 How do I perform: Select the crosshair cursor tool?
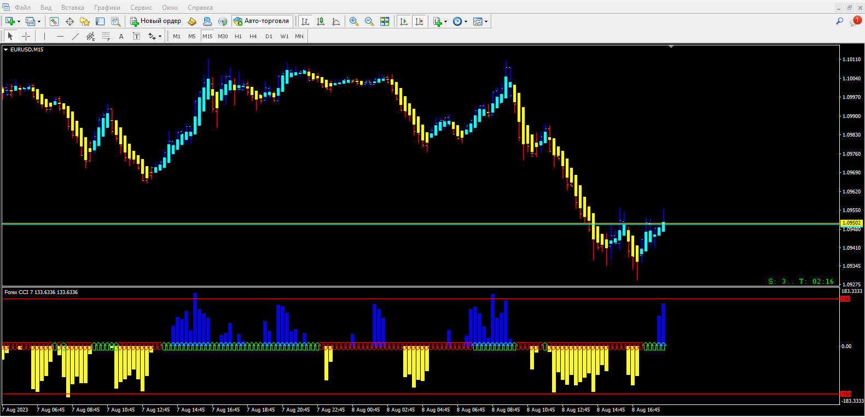click(26, 36)
